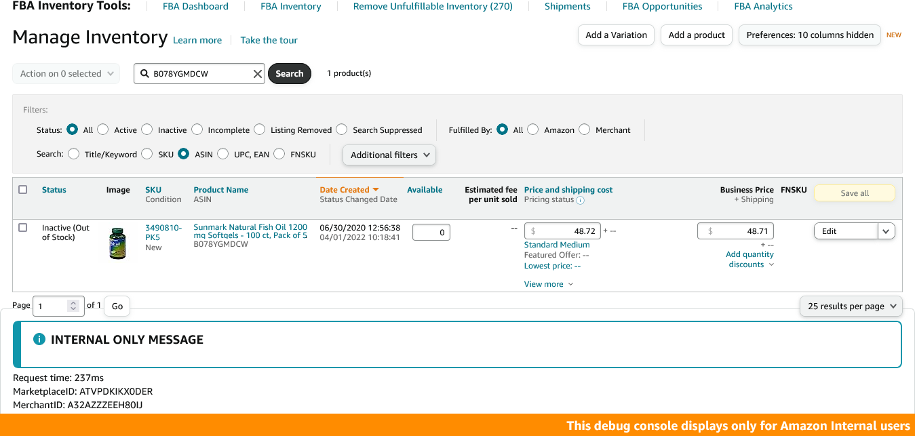Click the Standard Medium link

coord(557,245)
